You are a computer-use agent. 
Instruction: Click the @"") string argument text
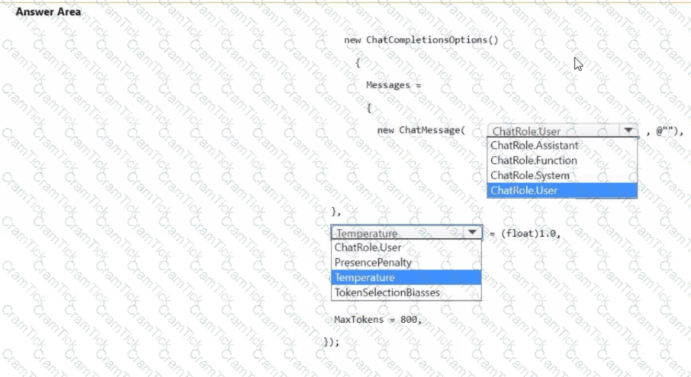670,131
